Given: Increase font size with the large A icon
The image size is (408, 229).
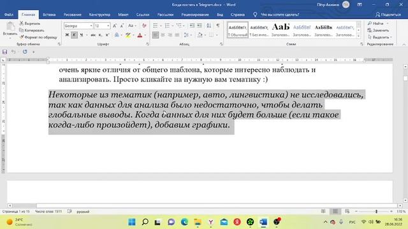Looking at the screenshot, I should point(115,25).
